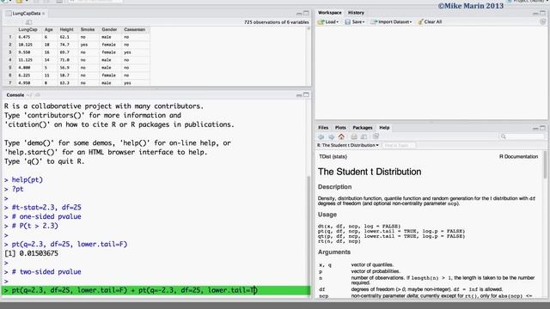
Task: Print the current help topic
Action: click(x=354, y=136)
